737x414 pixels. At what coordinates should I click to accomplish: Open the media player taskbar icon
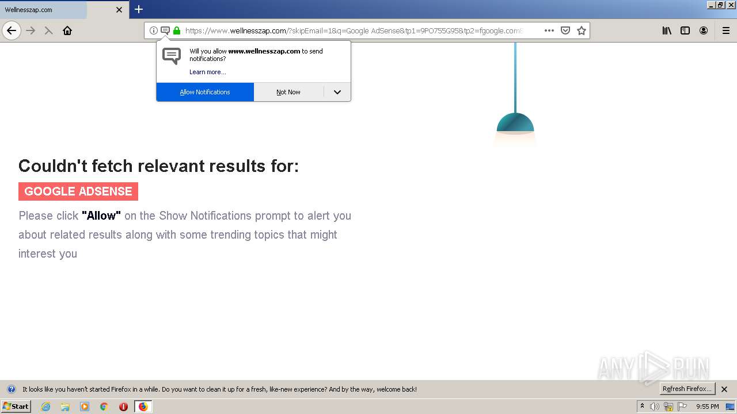pos(85,407)
